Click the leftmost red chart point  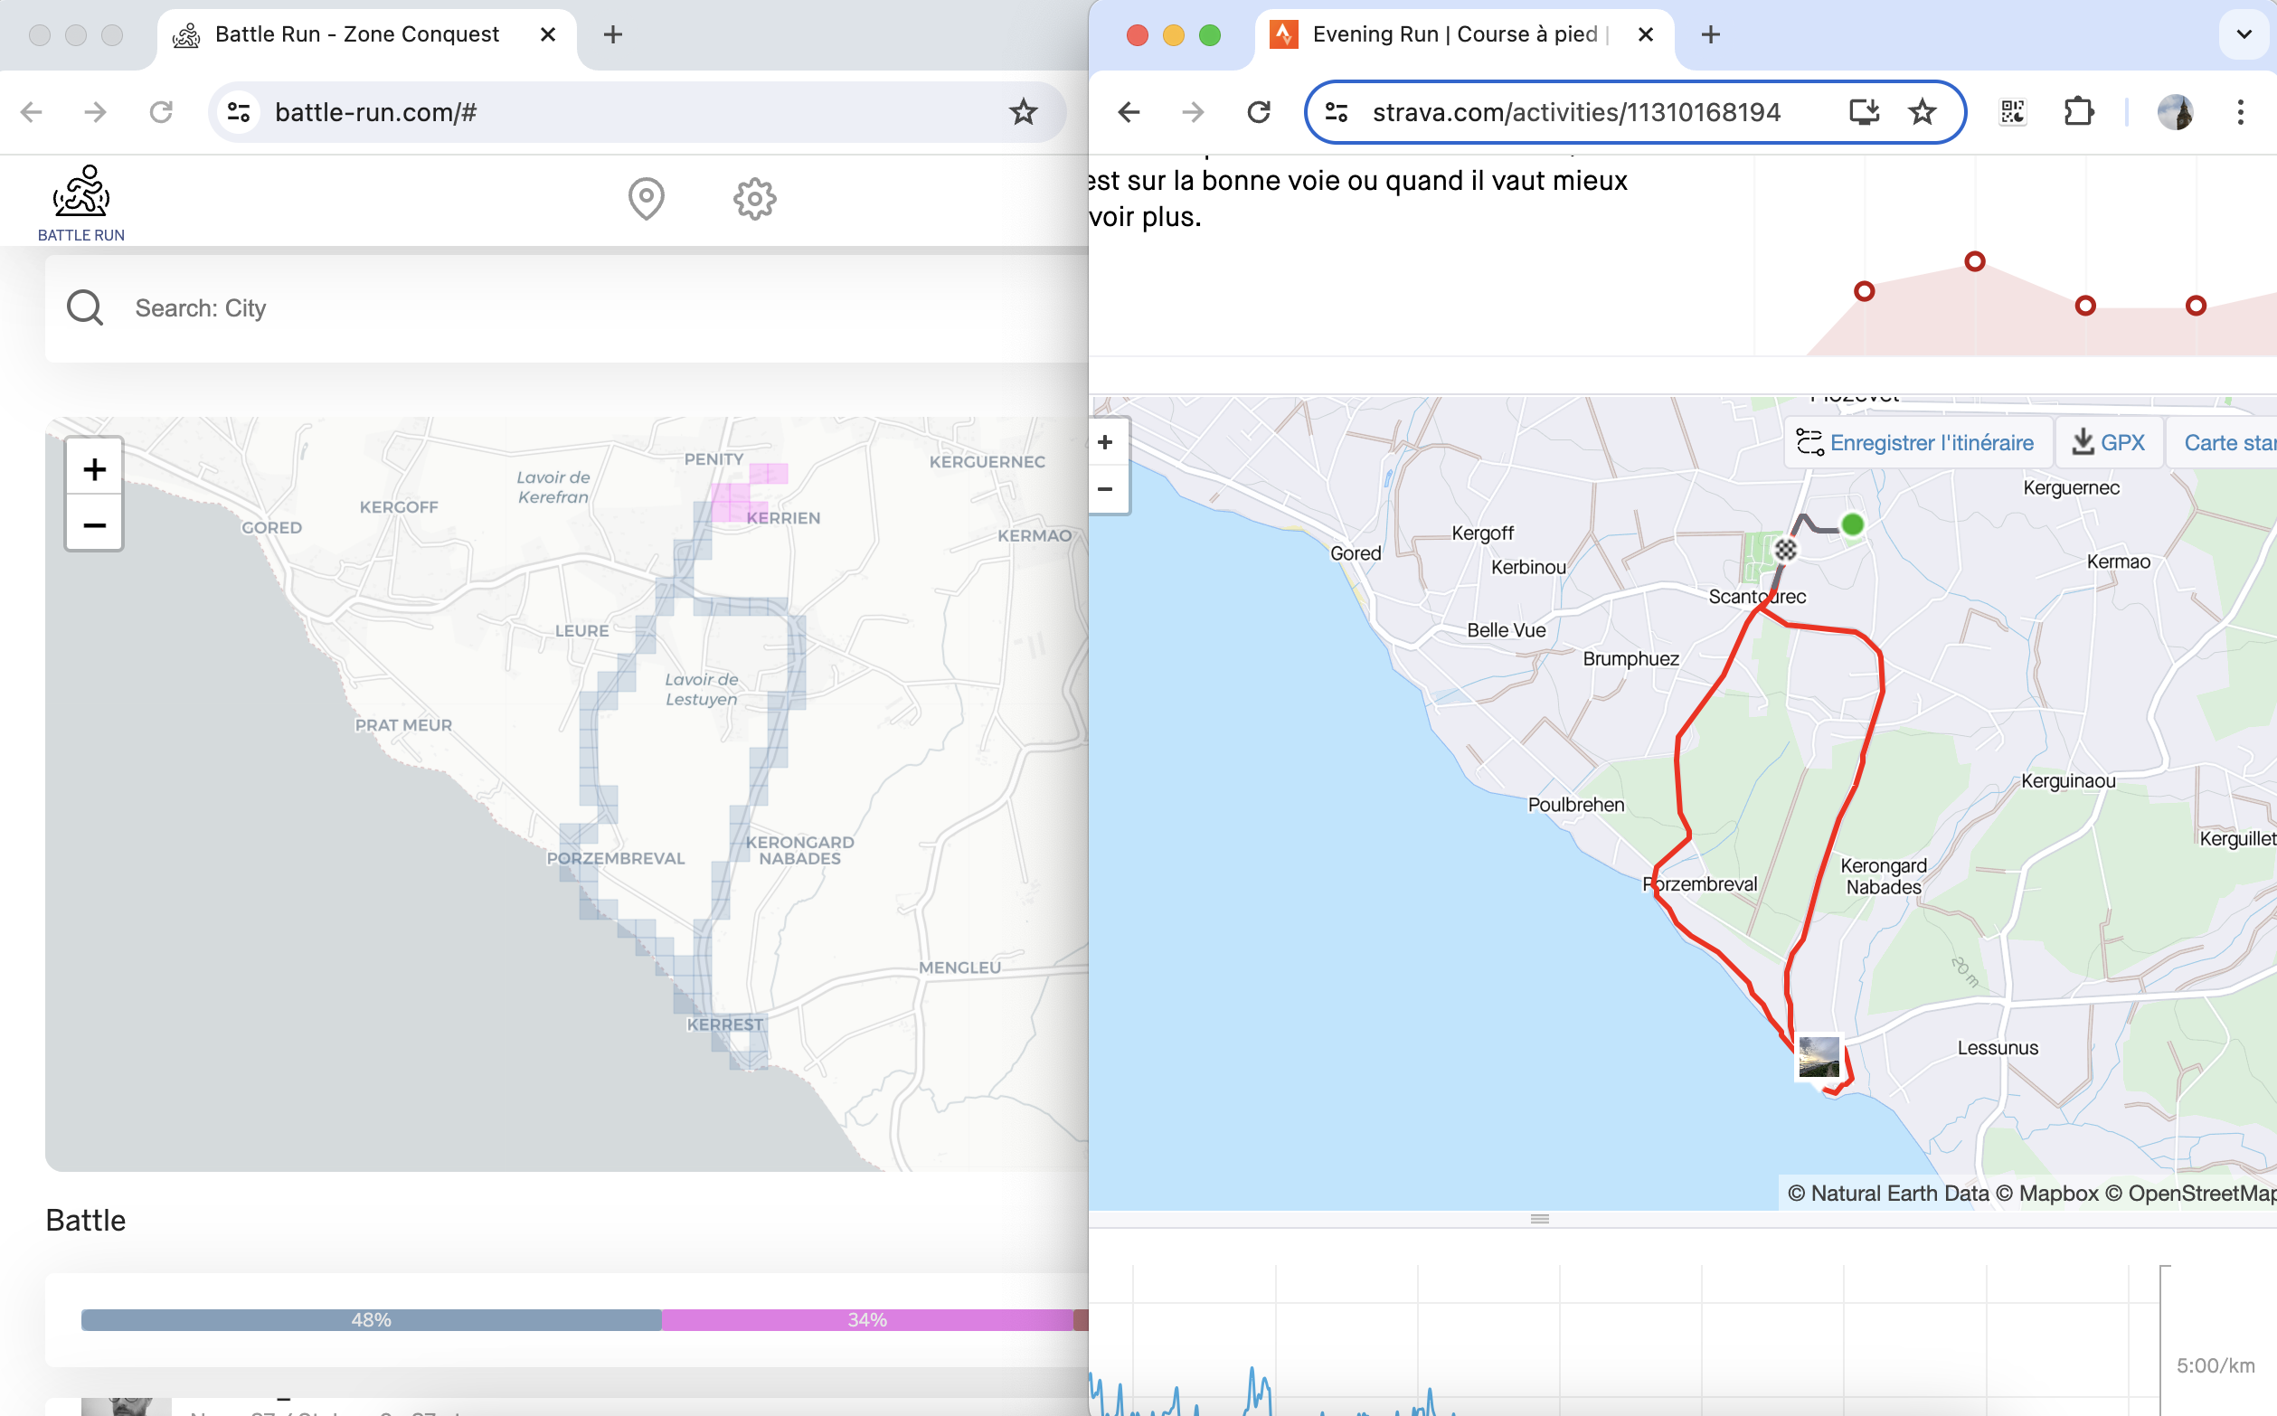[x=1864, y=291]
